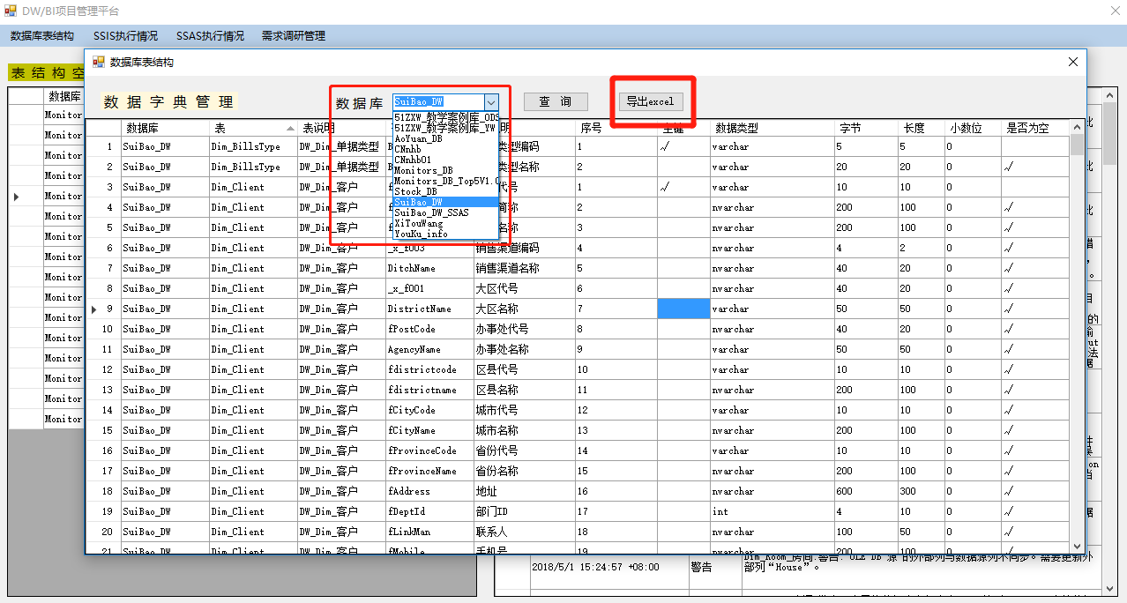Screen dimensions: 1127x603
Task: Pick Monitors_DB from the database list
Action: (x=446, y=170)
